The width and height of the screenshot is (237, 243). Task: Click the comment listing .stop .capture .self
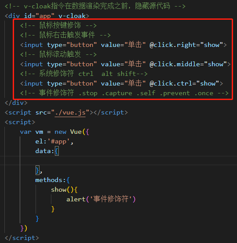click(124, 93)
